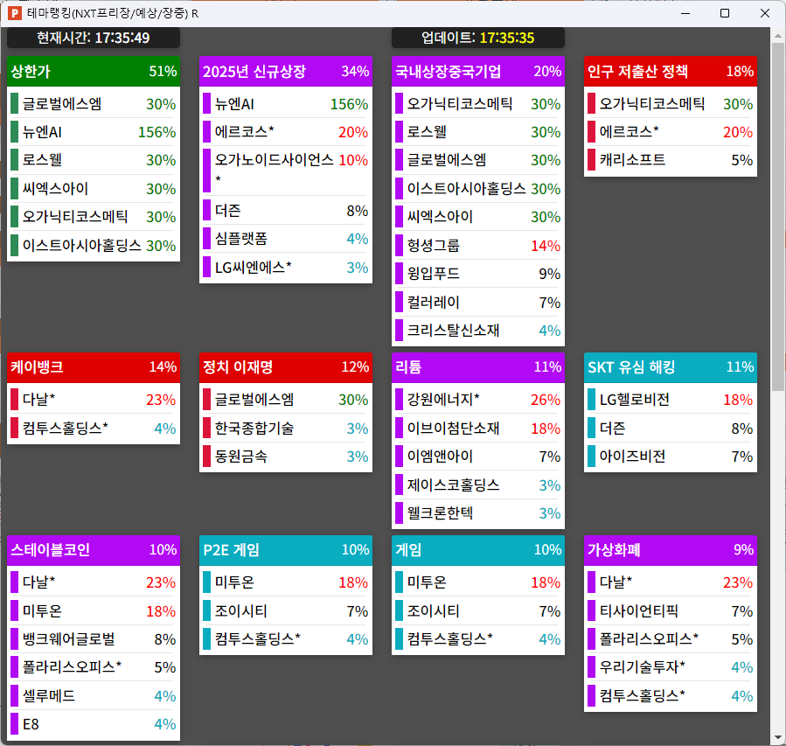Select the 크리스탈신소재 row
Viewport: 786px width, 746px height.
pos(478,331)
